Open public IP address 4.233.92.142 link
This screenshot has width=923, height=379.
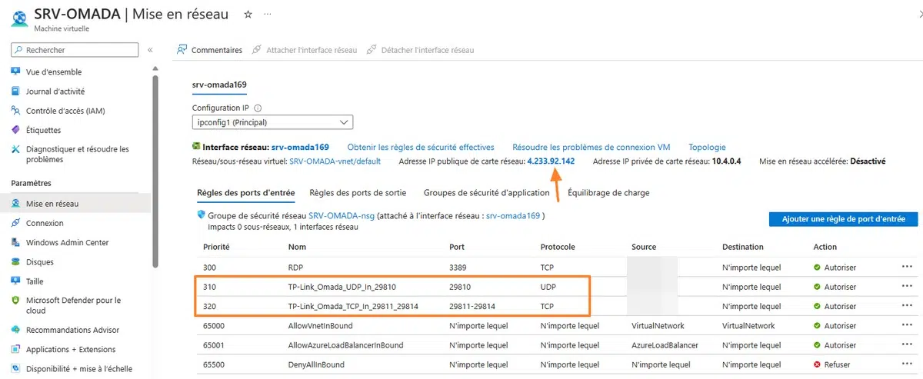click(x=550, y=161)
